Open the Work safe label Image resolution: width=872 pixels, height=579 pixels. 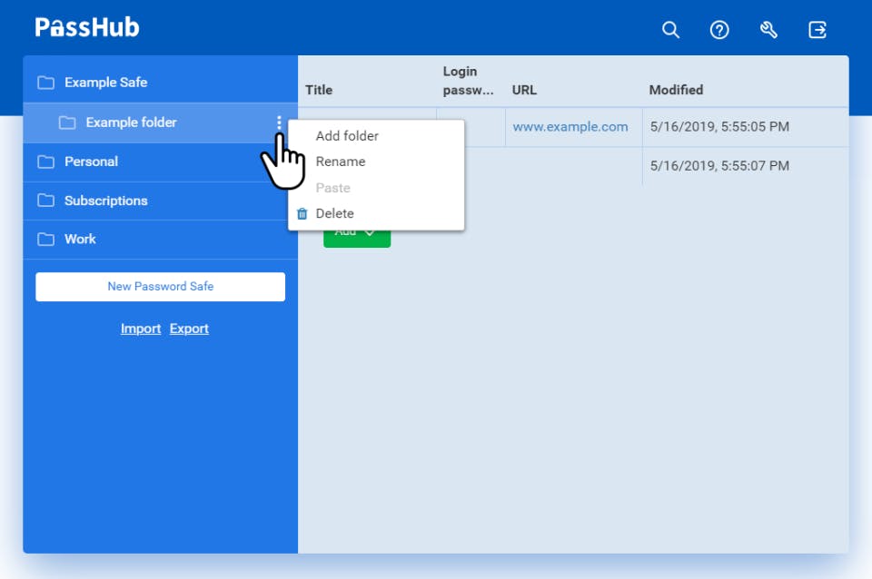pyautogui.click(x=80, y=239)
